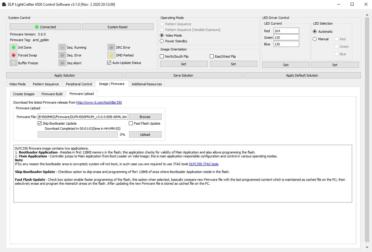Open the ti.com dlpr350 link

(99, 102)
